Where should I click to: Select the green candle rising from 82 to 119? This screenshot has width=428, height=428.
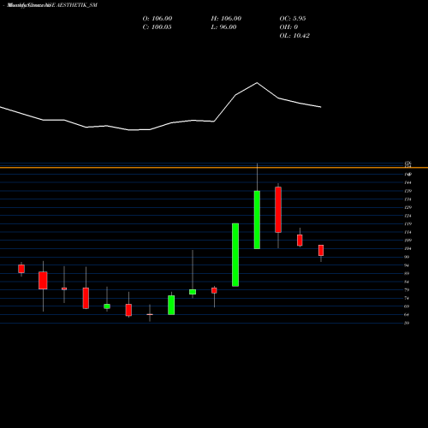[235, 255]
